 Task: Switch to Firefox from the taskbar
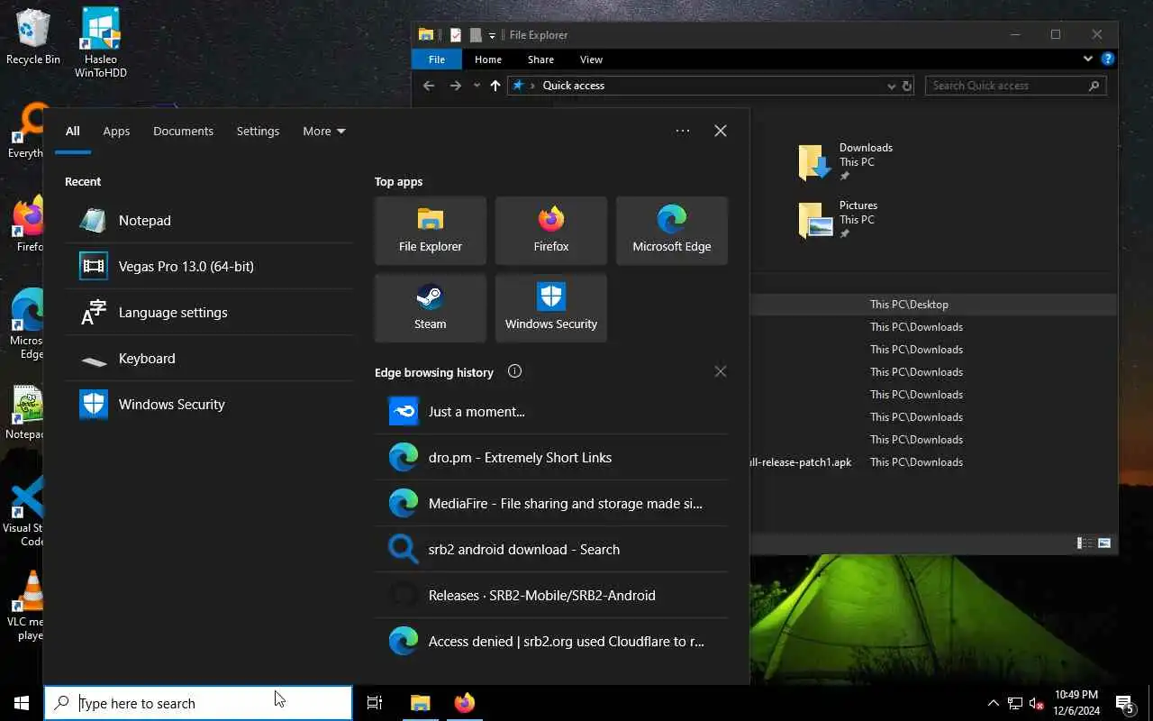(465, 703)
